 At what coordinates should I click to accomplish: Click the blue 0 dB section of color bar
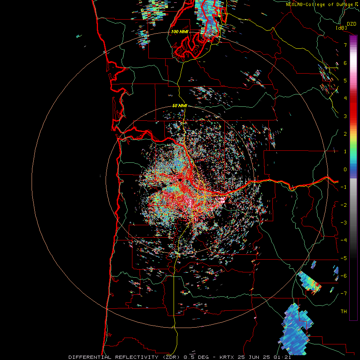pyautogui.click(x=353, y=170)
